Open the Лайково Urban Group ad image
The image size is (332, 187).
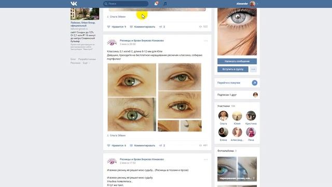pos(85,14)
